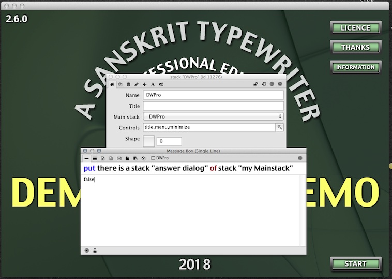Click the magic wand button beside Controls
This screenshot has height=279, width=392.
(x=280, y=127)
